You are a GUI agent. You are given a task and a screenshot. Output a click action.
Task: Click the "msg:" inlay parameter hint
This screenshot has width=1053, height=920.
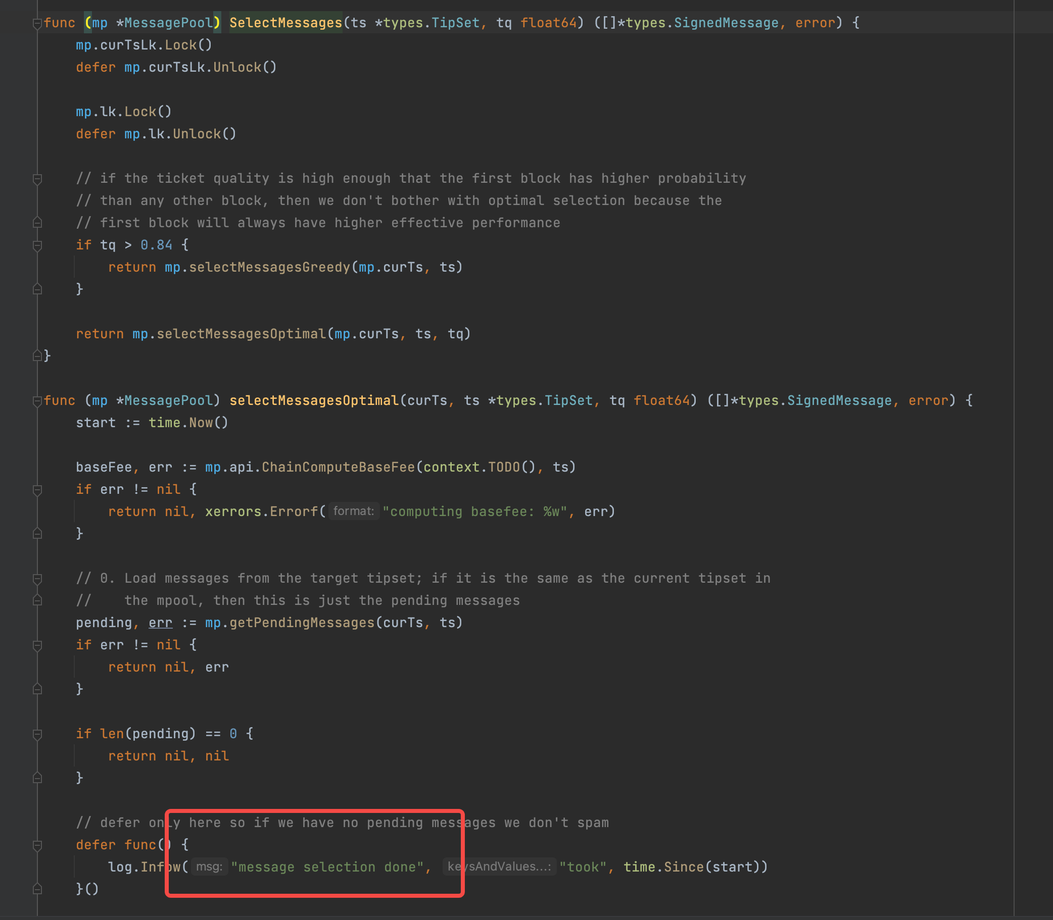coord(209,867)
